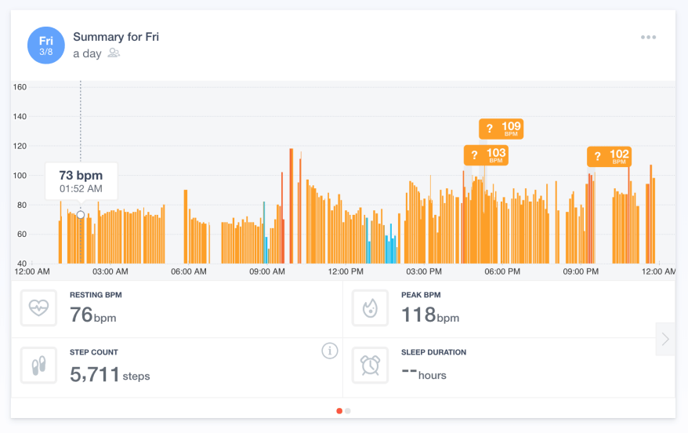Click the 76 bpm resting value

tap(92, 315)
